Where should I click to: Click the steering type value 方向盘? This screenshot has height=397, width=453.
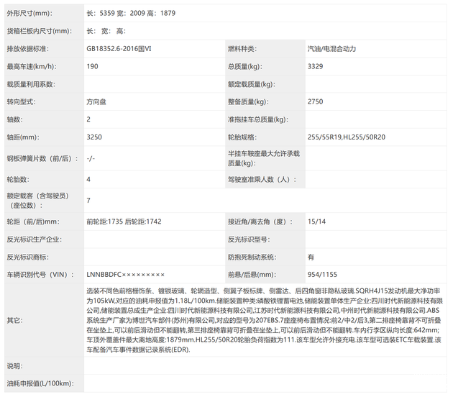point(97,101)
